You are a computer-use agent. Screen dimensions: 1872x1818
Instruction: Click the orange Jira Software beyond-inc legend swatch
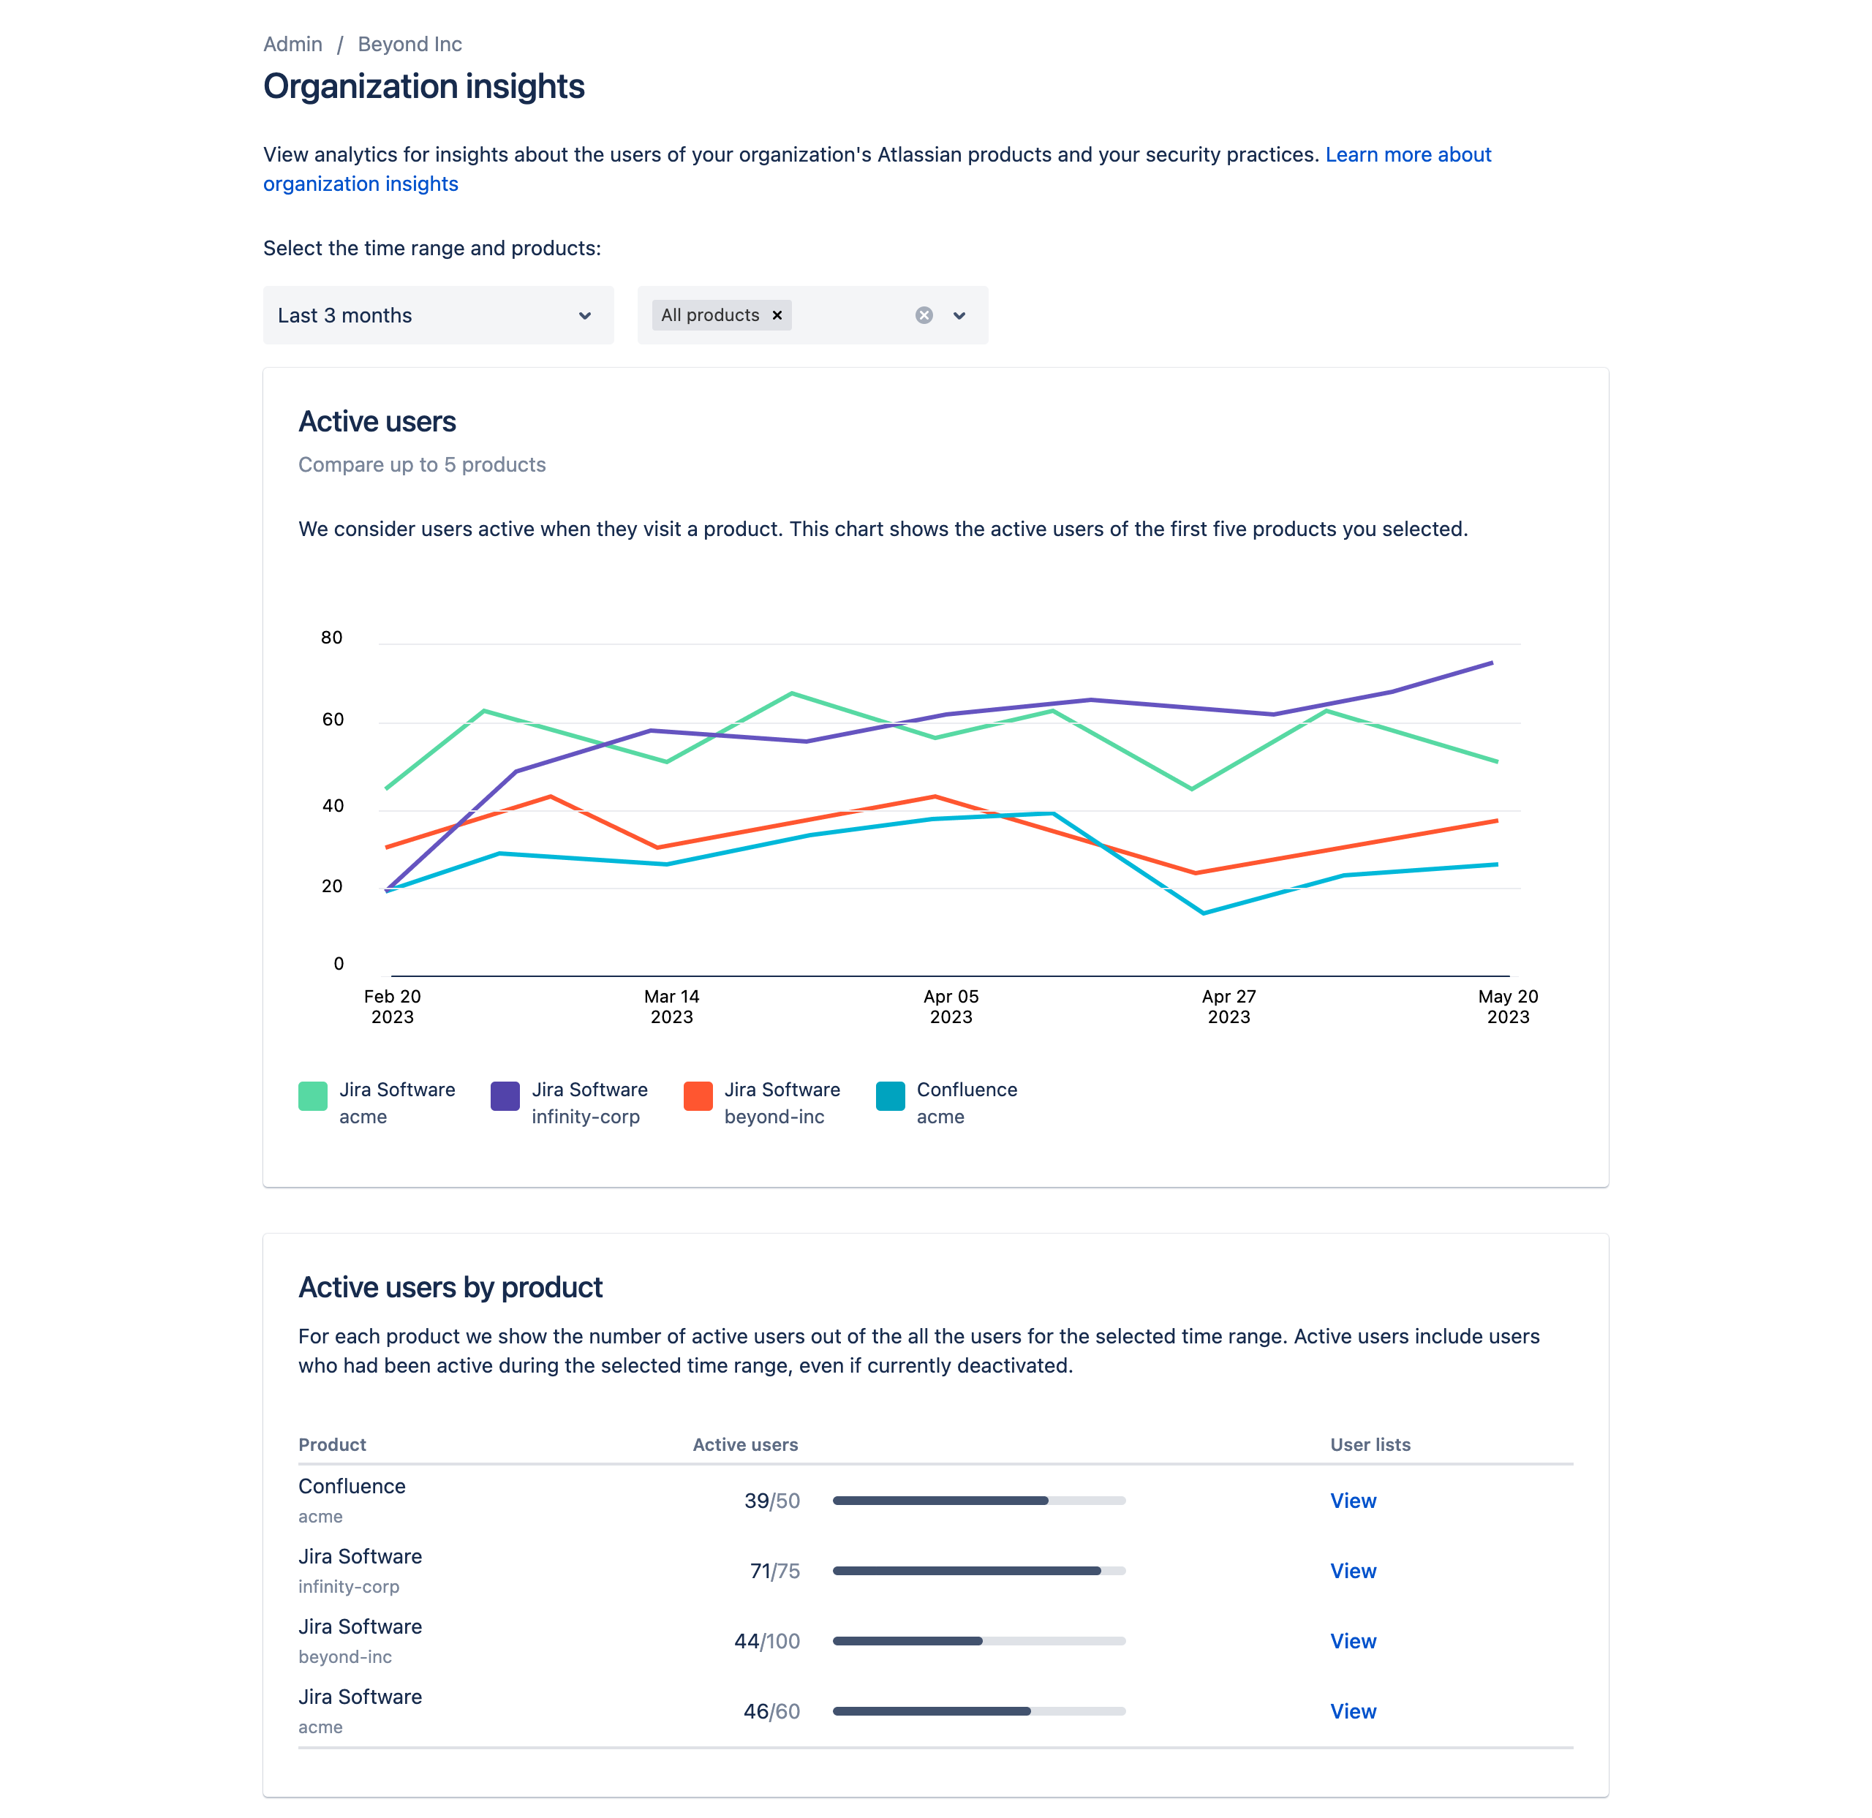coord(697,1095)
